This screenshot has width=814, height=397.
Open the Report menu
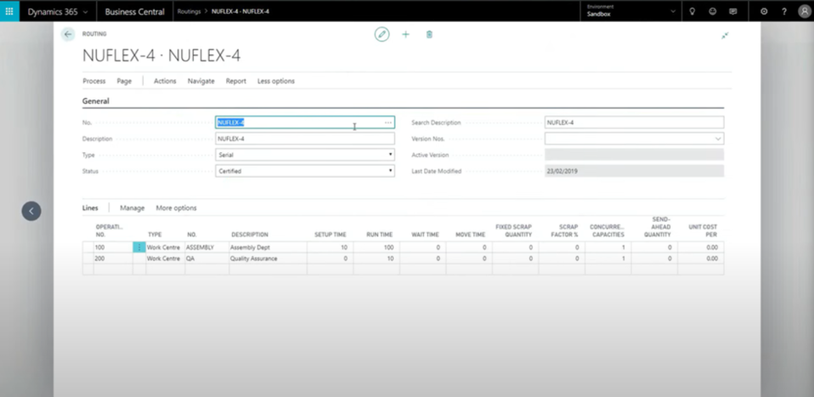coord(235,81)
